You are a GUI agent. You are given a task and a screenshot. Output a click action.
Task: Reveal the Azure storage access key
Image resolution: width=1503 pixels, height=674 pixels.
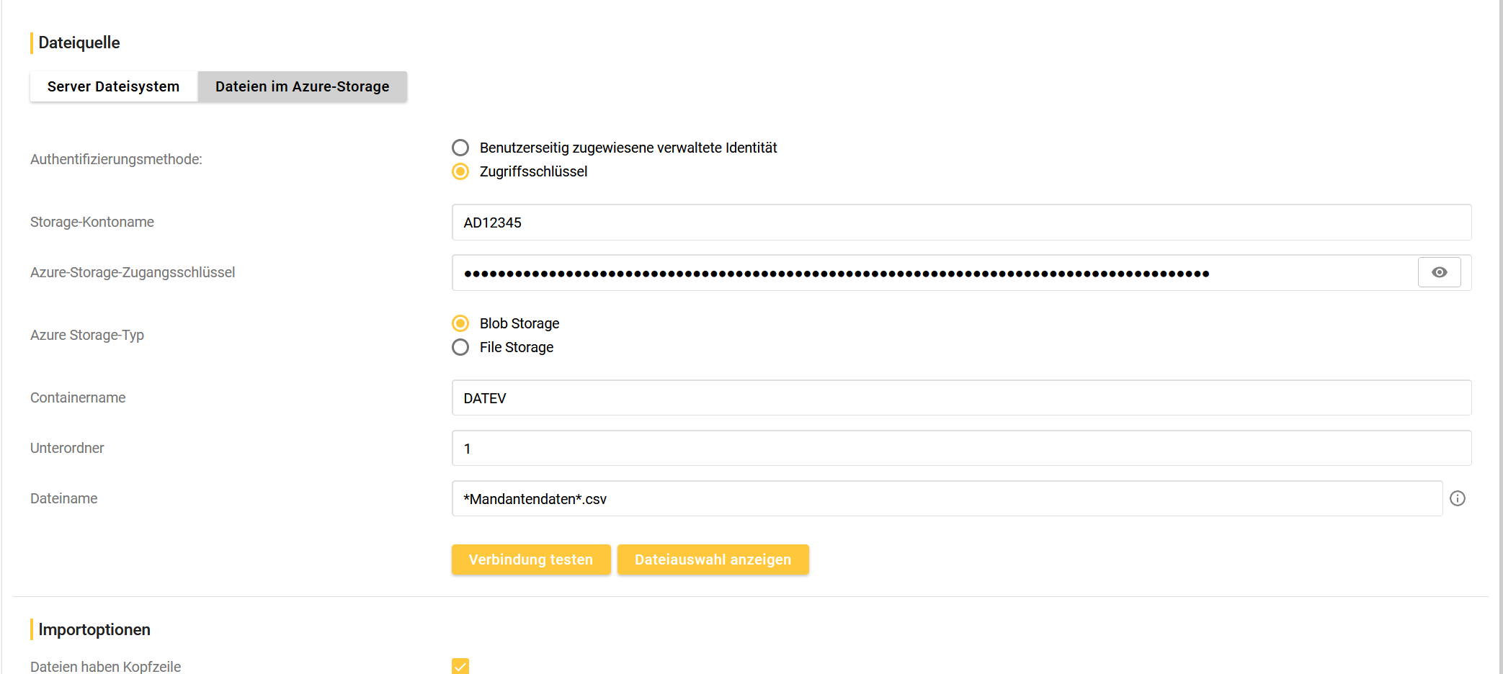click(x=1439, y=272)
